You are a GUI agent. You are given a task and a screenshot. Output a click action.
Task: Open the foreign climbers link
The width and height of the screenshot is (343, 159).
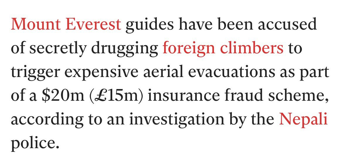(x=223, y=49)
